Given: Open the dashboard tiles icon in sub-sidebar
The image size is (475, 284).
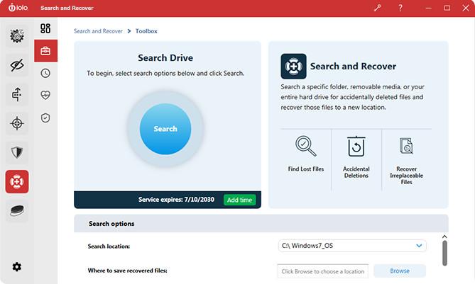Looking at the screenshot, I should tap(45, 28).
